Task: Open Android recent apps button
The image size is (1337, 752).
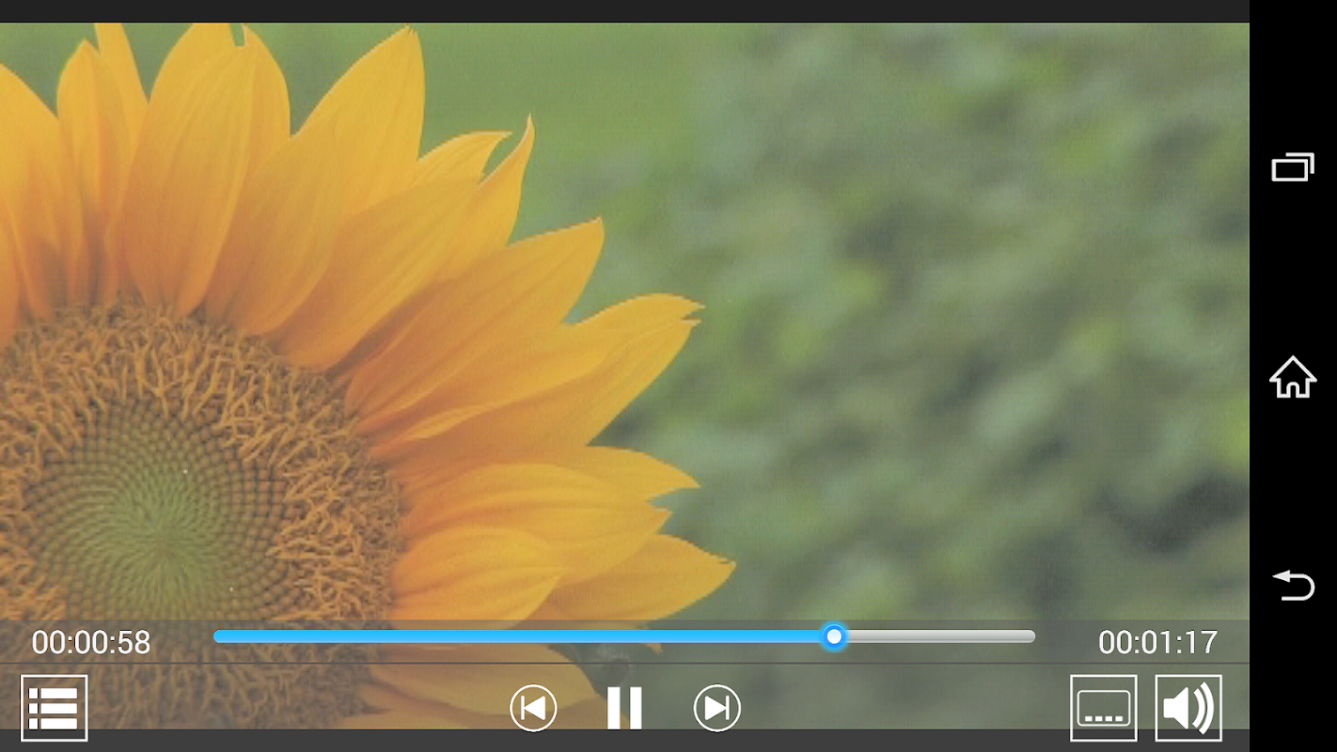Action: (x=1293, y=166)
